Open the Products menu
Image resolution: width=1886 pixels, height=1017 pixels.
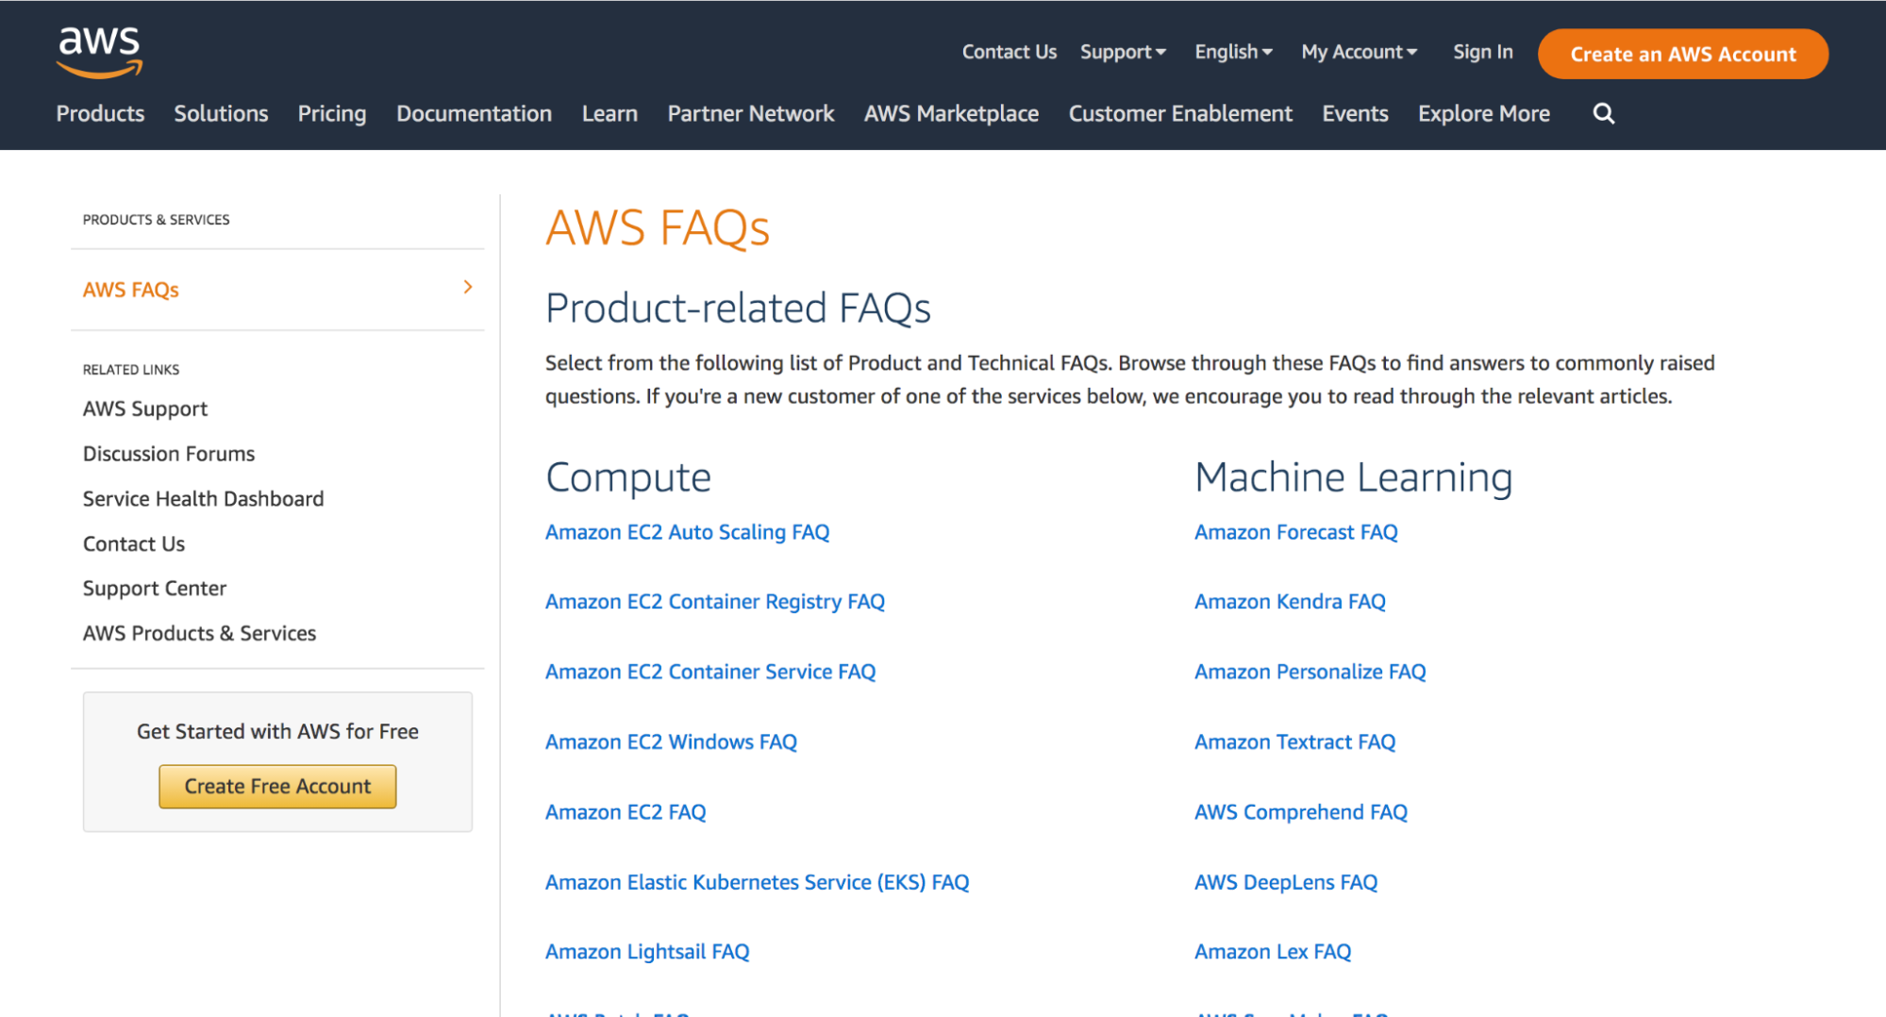click(x=99, y=113)
